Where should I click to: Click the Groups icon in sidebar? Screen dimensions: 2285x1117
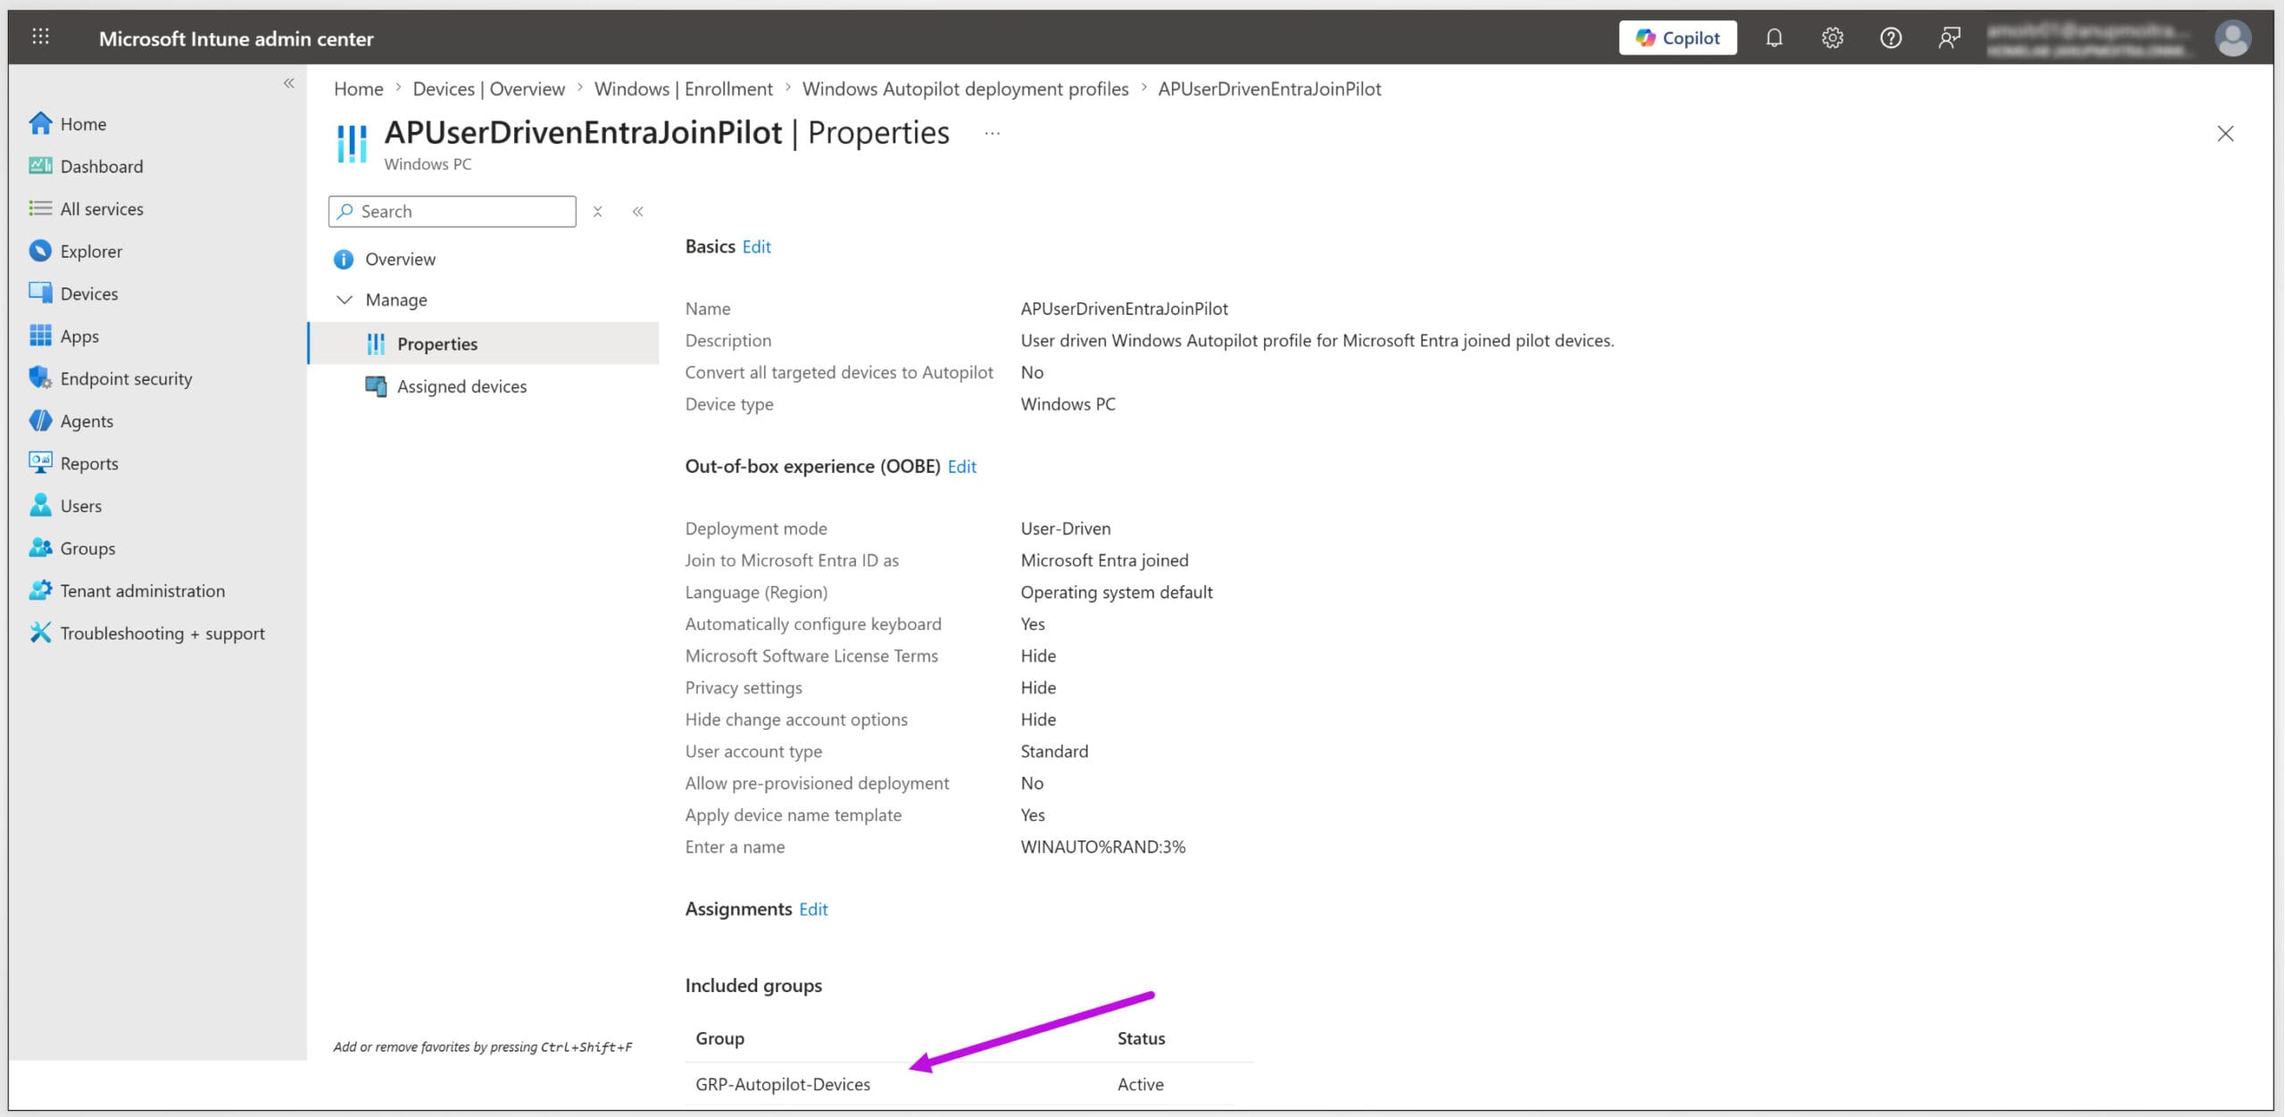40,548
